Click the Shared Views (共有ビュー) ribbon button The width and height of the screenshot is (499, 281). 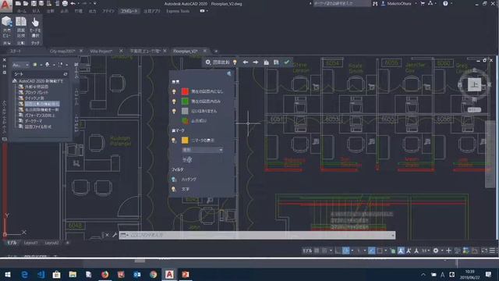7,27
